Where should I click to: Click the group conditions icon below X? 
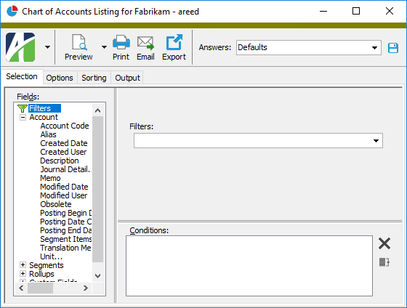[384, 262]
